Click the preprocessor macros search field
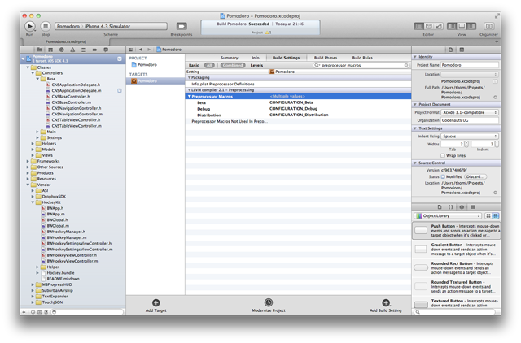Viewport: 521px width, 343px height. [x=361, y=65]
